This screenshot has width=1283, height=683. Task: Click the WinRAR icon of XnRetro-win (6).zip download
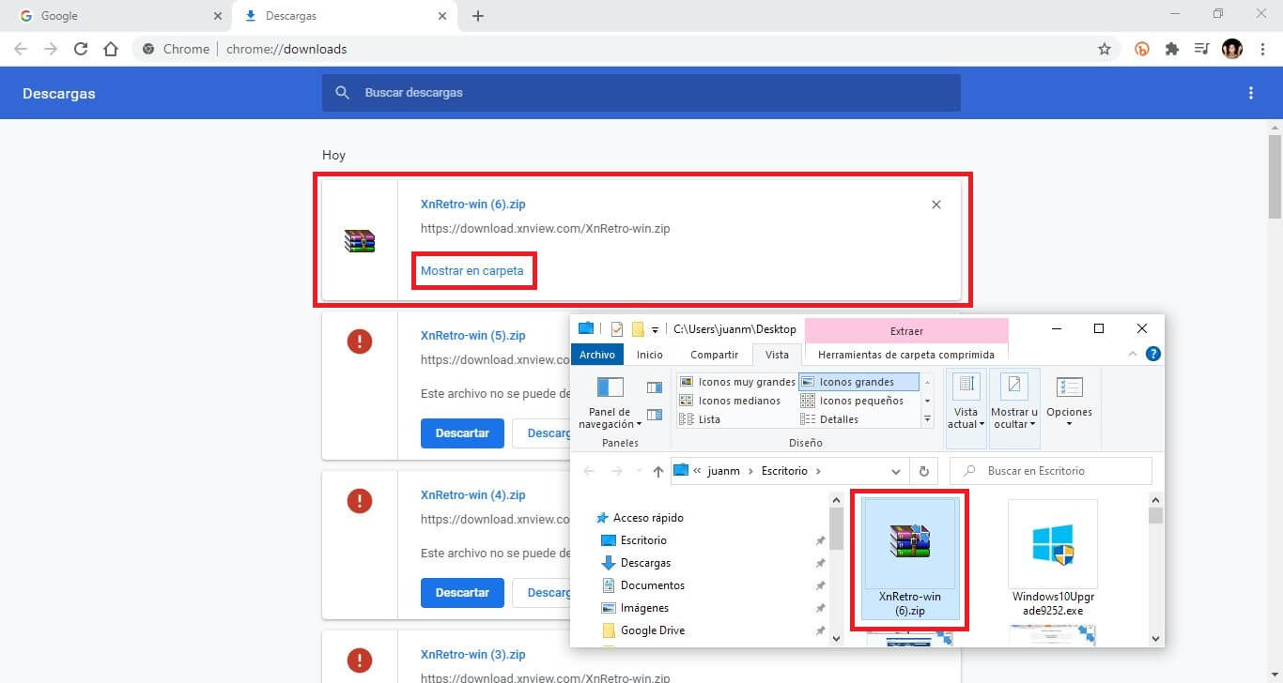click(360, 241)
